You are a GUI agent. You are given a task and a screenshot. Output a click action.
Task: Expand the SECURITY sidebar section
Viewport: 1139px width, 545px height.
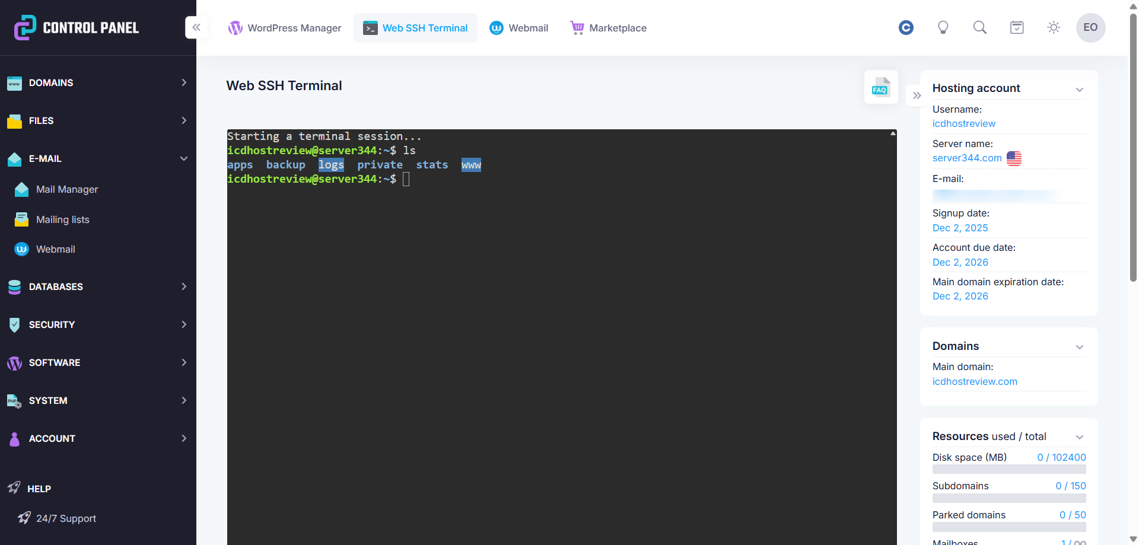(98, 325)
